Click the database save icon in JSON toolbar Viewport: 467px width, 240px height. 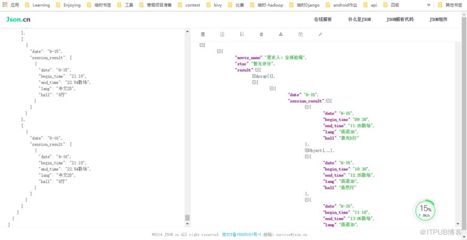click(x=203, y=35)
